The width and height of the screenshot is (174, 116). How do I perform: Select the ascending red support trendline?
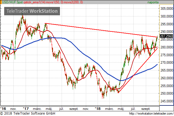[x=138, y=71]
